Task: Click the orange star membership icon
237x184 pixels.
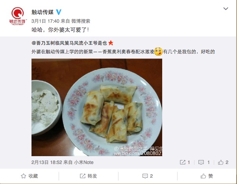Action: tap(111, 43)
